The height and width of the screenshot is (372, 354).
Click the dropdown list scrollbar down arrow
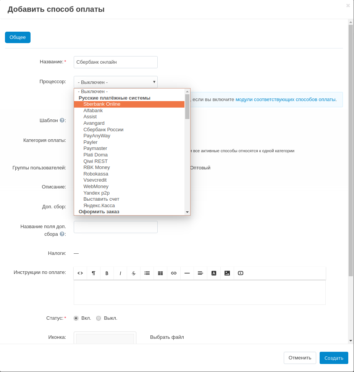coord(187,212)
